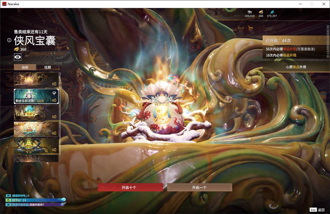The image size is (330, 214).
Task: Click the silver coin currency icon
Action: coord(250,12)
